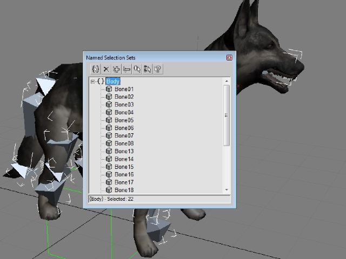Screen dimensions: 346x259
Task: Select Bone16 in the list
Action: point(124,175)
